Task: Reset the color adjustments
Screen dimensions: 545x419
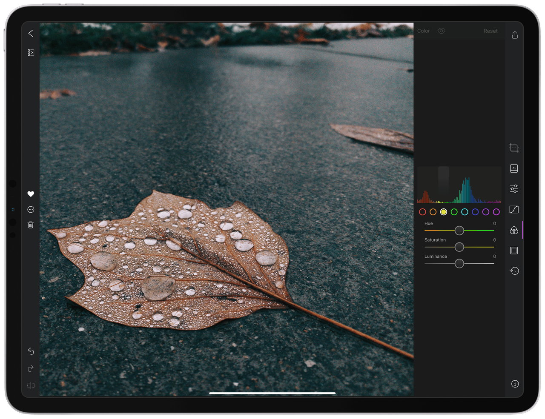Action: [490, 31]
